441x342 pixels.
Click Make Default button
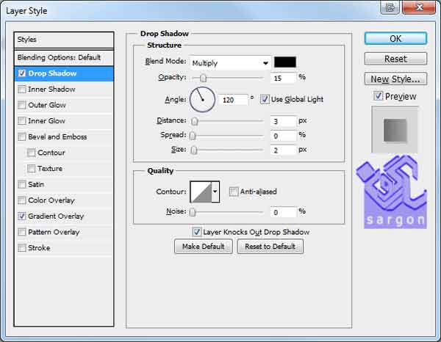(204, 247)
